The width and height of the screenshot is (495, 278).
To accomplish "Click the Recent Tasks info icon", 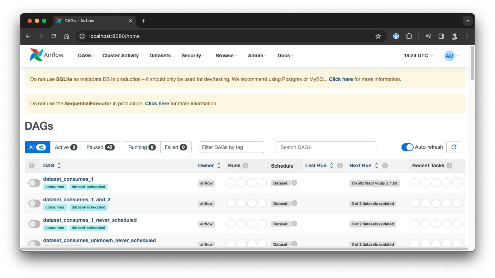I will point(450,166).
